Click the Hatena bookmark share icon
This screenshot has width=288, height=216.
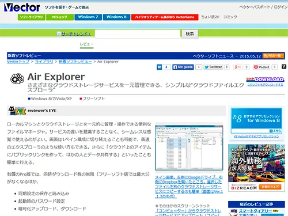tap(159, 67)
